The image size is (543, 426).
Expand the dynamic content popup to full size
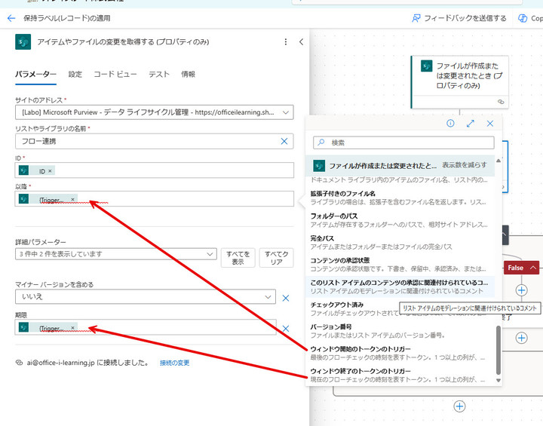(x=471, y=123)
